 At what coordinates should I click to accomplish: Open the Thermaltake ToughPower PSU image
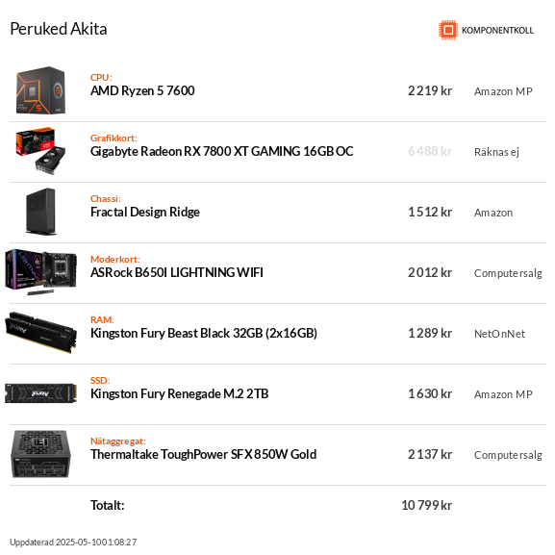click(x=40, y=454)
